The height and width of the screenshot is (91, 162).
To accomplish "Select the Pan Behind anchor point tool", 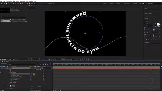I will click(15, 3).
